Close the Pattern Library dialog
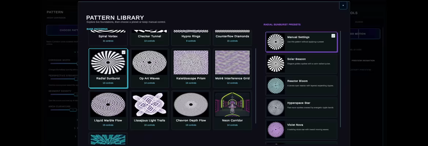The width and height of the screenshot is (428, 146). coord(343,5)
